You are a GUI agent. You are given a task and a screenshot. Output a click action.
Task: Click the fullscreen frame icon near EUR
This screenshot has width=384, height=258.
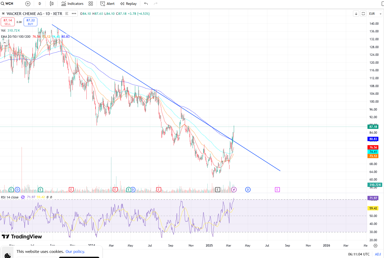click(x=363, y=14)
